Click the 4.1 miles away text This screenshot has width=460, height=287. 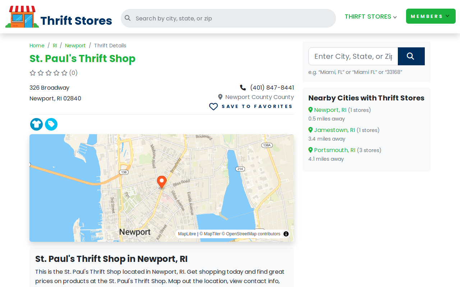click(x=326, y=159)
